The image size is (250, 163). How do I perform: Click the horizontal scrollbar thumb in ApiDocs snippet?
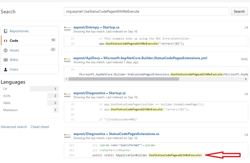pos(123,79)
